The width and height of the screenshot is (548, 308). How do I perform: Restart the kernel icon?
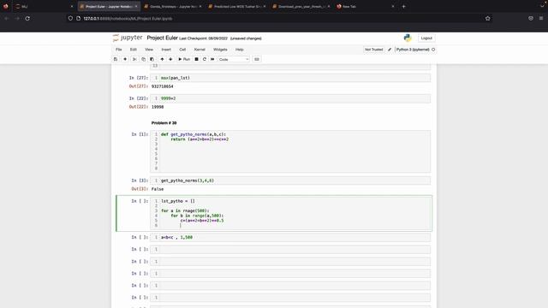coord(205,59)
